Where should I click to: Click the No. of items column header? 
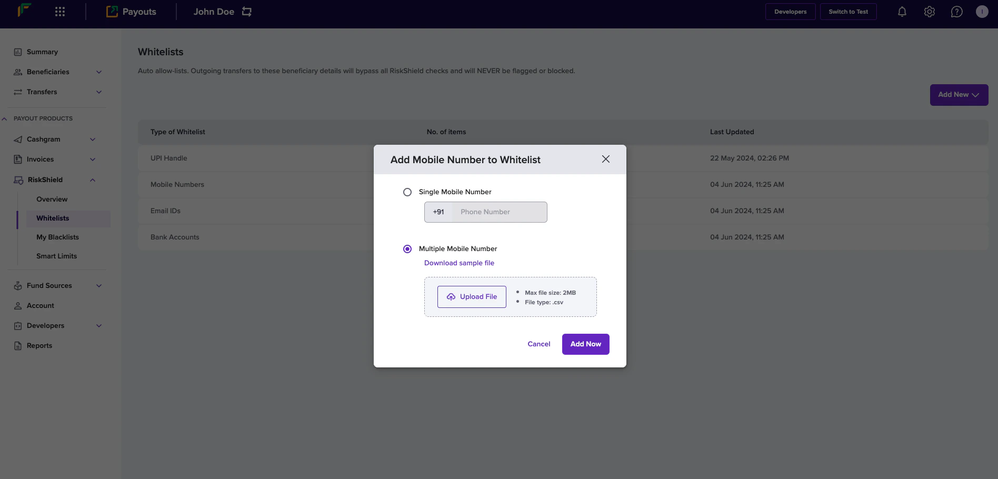[x=446, y=132]
